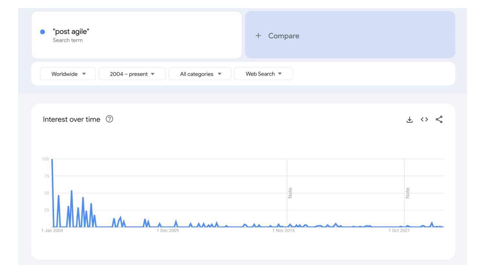
Task: Click the Note marker near 1 Oct 2021
Action: click(x=407, y=193)
